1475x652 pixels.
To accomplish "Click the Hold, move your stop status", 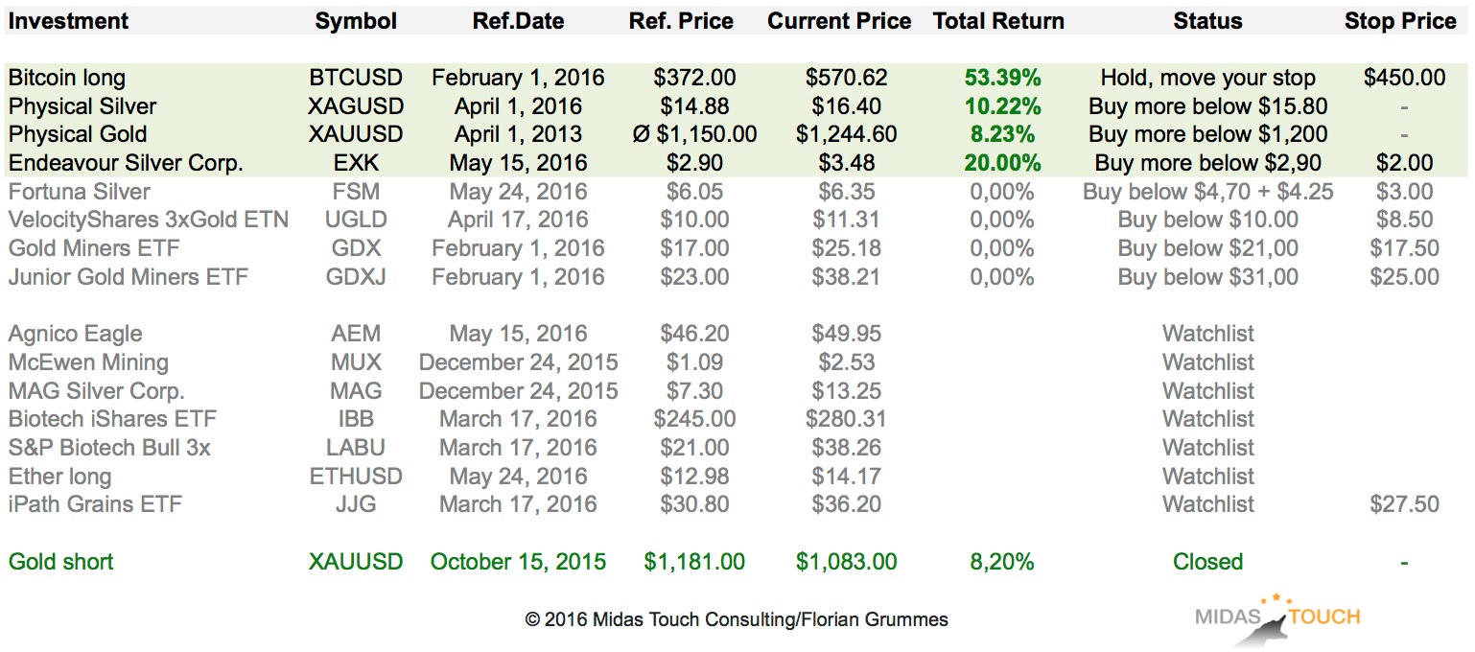I will 1207,78.
